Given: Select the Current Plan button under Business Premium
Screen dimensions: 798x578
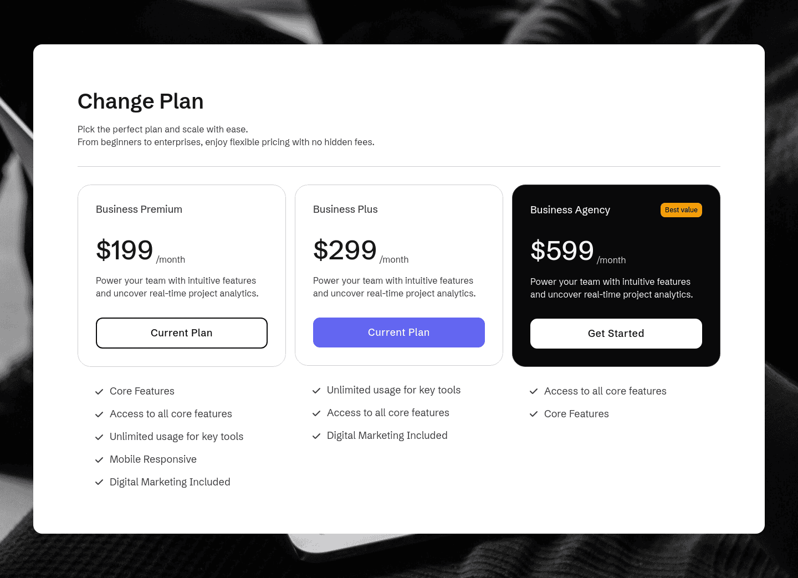Looking at the screenshot, I should [x=181, y=333].
